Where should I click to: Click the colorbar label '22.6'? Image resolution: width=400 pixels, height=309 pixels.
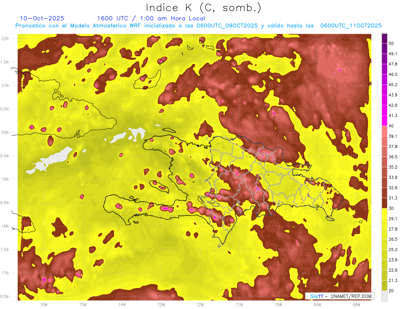pos(393,270)
